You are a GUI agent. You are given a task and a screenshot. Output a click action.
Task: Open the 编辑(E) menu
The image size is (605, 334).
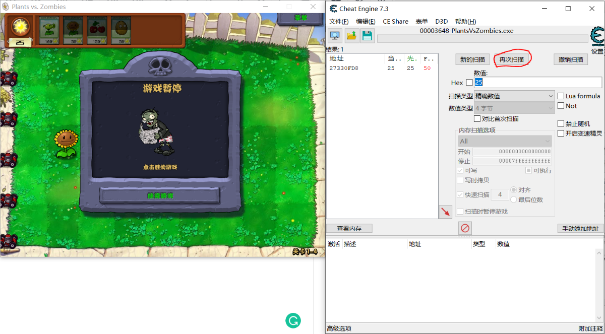[366, 21]
